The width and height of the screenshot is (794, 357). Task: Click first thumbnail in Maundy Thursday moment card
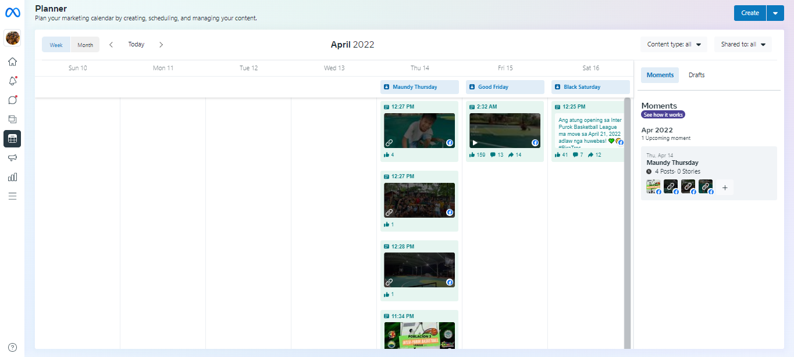point(653,186)
